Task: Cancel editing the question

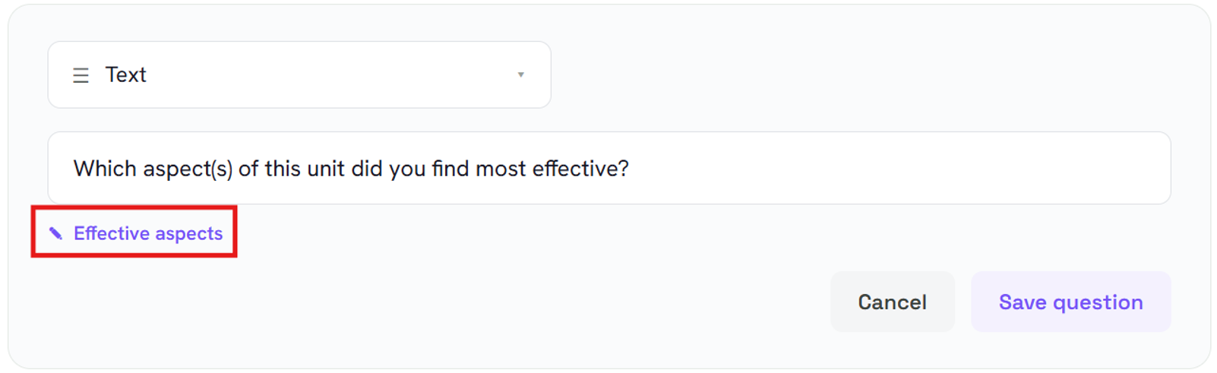Action: [x=892, y=302]
